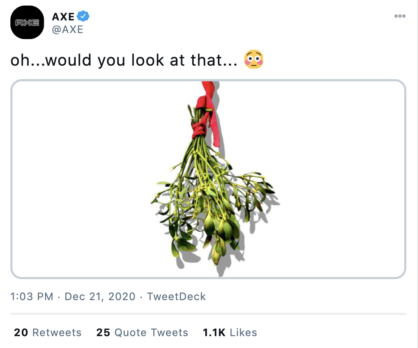View the 20 Retweets list
The image size is (418, 348).
click(x=48, y=332)
